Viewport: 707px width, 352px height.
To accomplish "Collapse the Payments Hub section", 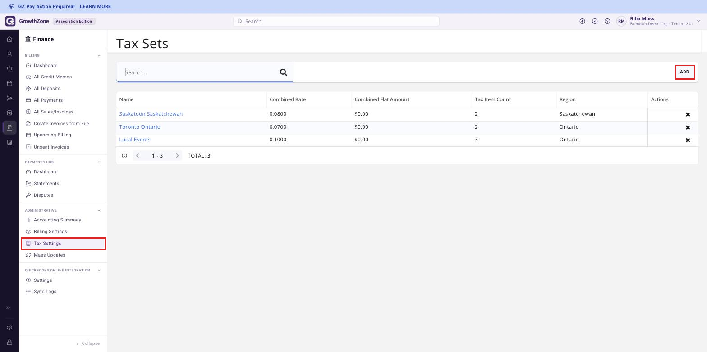I will (99, 162).
